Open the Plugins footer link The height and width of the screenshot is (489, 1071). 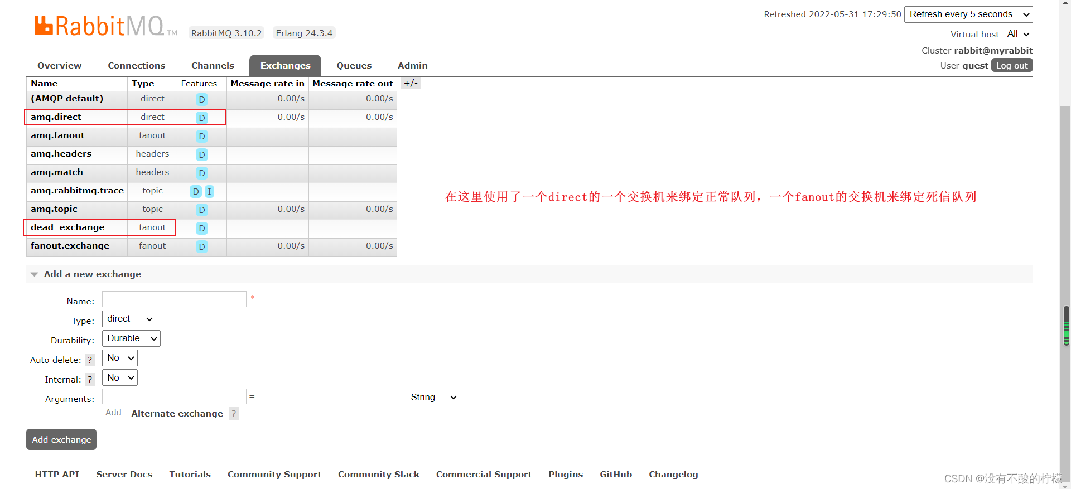(566, 474)
